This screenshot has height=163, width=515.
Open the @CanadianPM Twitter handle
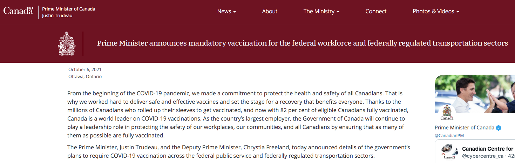pyautogui.click(x=449, y=135)
